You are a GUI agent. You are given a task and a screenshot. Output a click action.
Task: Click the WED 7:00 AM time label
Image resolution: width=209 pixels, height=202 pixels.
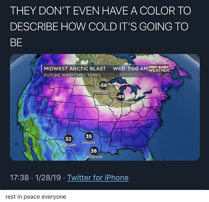pyautogui.click(x=130, y=69)
